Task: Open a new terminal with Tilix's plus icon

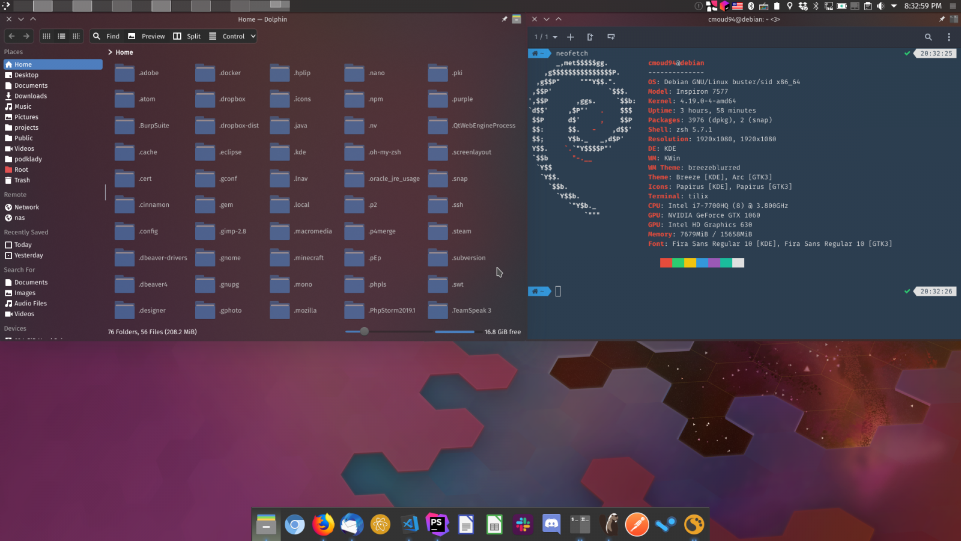Action: tap(570, 37)
